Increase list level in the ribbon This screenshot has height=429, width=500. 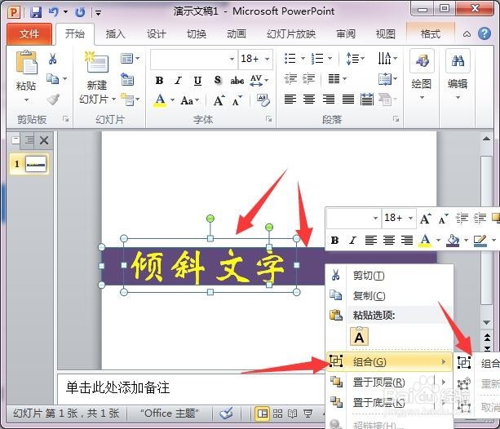308,78
